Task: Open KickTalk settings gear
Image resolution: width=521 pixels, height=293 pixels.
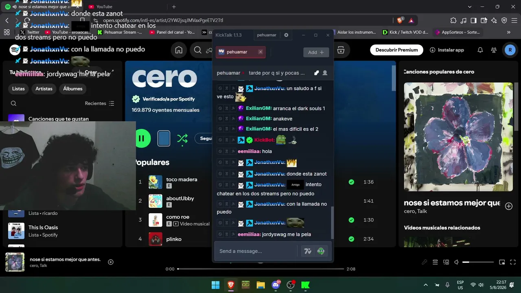Action: [286, 35]
